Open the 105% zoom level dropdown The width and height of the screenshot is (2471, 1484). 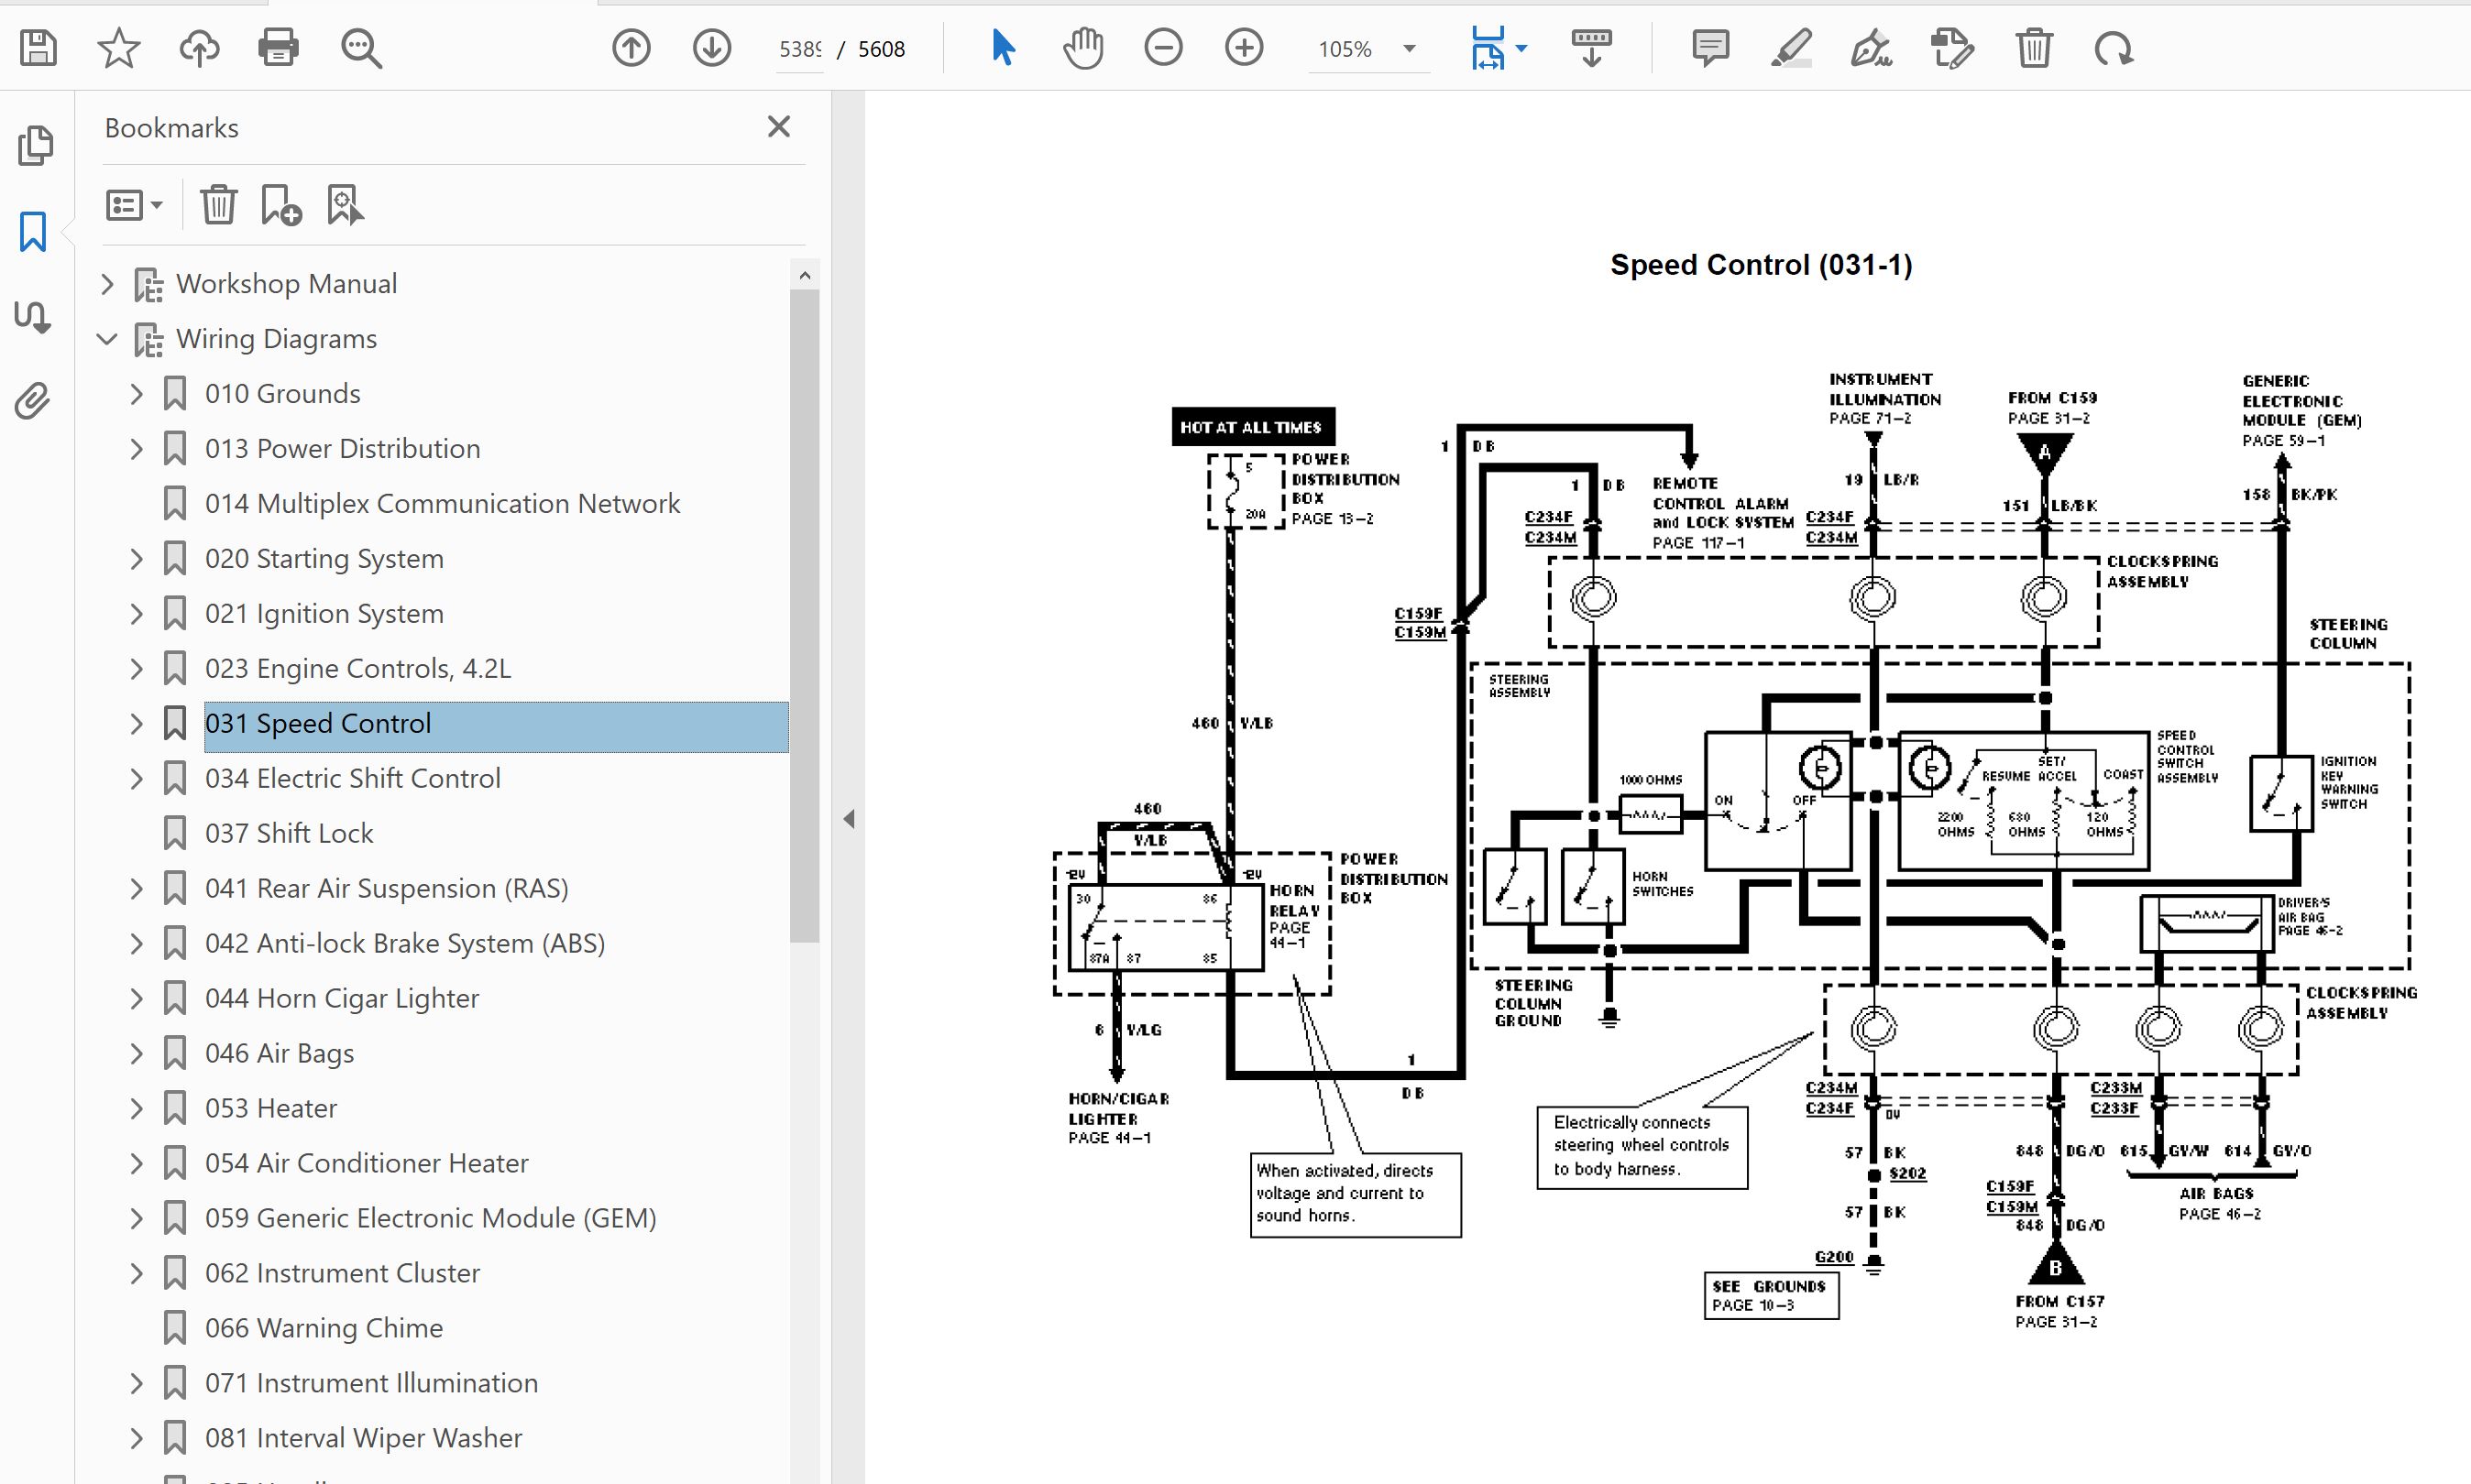tap(1410, 48)
